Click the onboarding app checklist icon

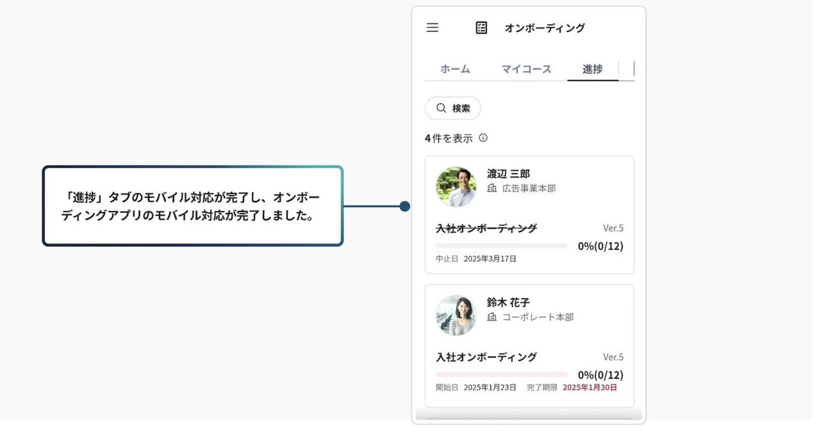482,28
